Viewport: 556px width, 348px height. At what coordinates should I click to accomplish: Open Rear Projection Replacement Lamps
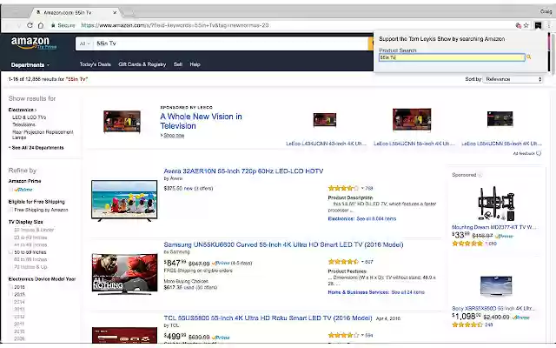(x=43, y=135)
